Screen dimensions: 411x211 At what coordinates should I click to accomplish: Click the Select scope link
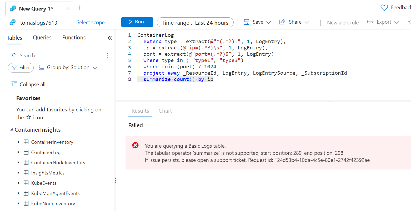click(91, 23)
